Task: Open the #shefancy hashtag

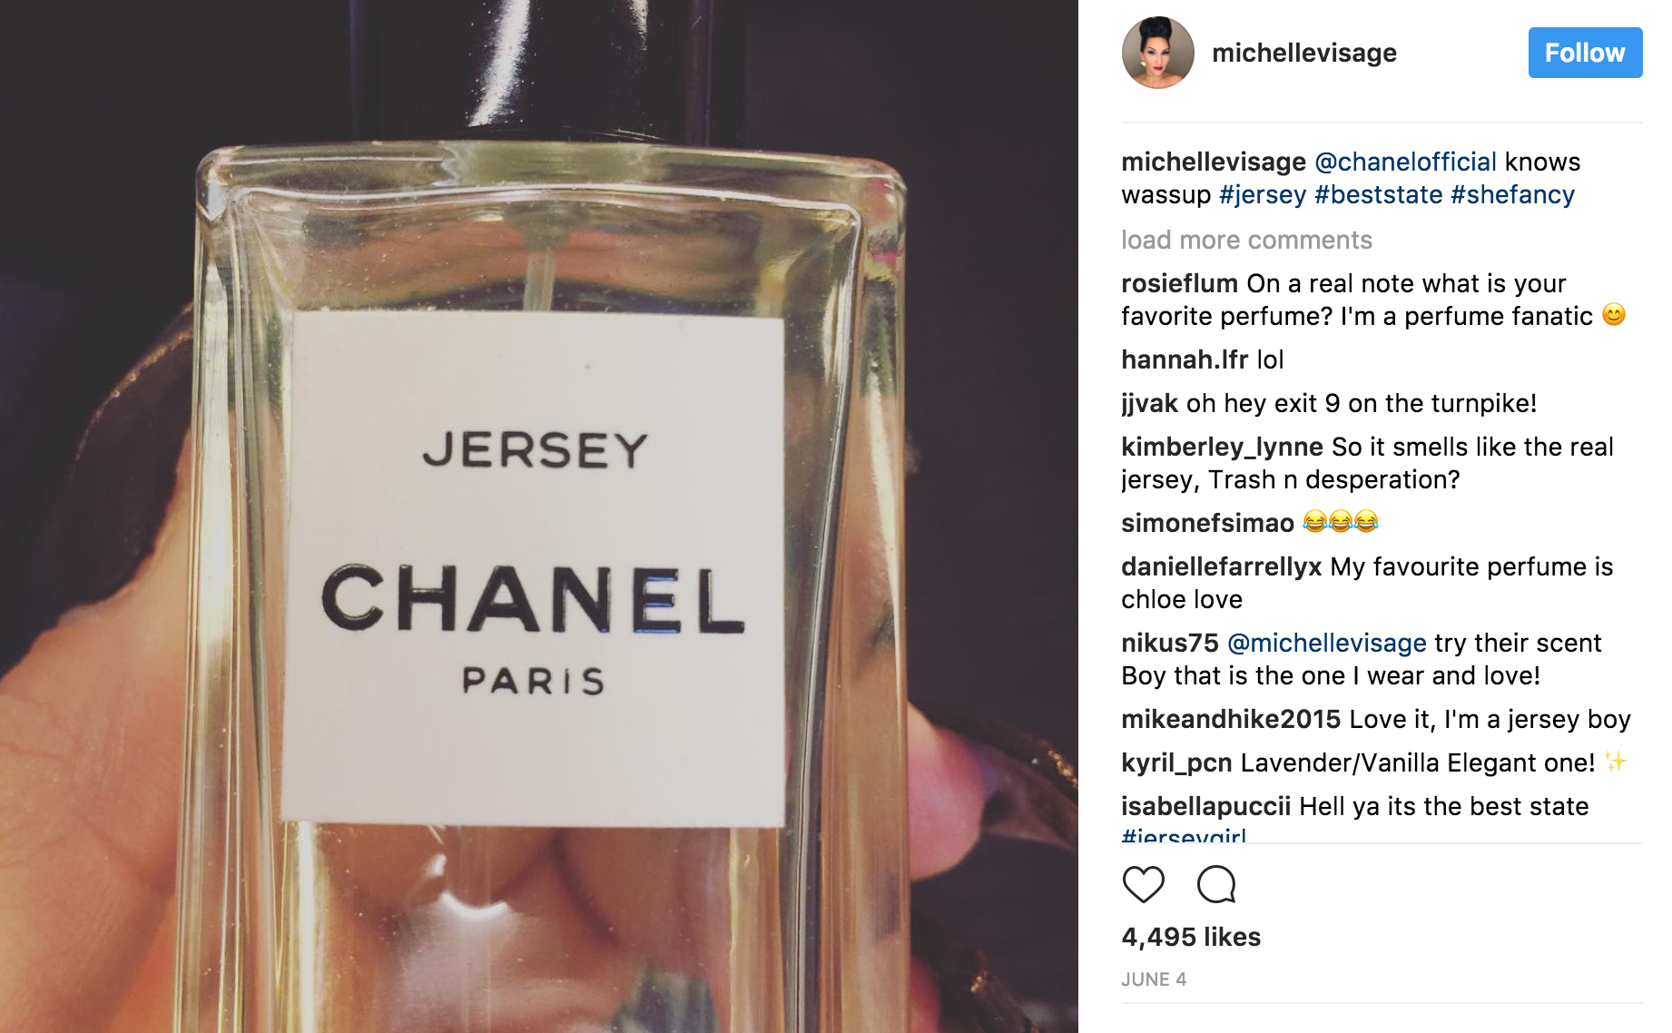Action: coord(1512,194)
